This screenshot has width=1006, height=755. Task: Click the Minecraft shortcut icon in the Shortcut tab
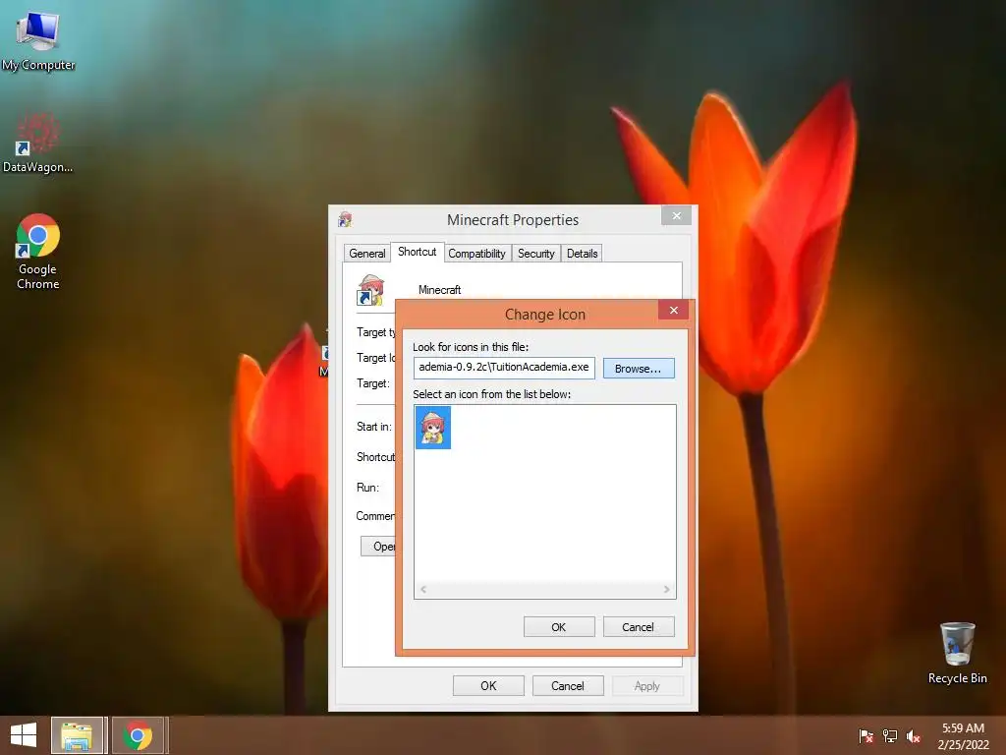pos(370,290)
